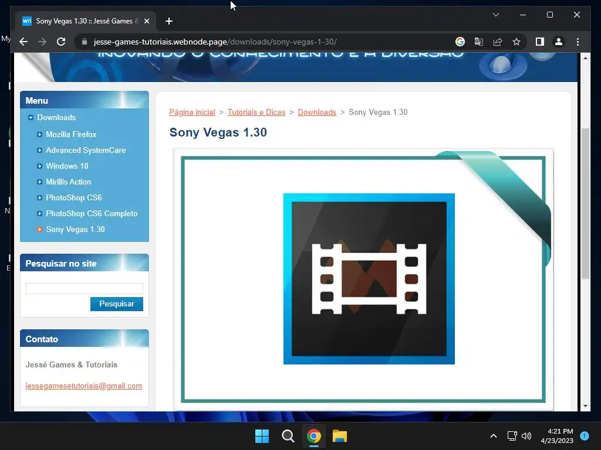Collapse the Downloads menu section
Viewport: 601px width, 450px height.
point(31,117)
